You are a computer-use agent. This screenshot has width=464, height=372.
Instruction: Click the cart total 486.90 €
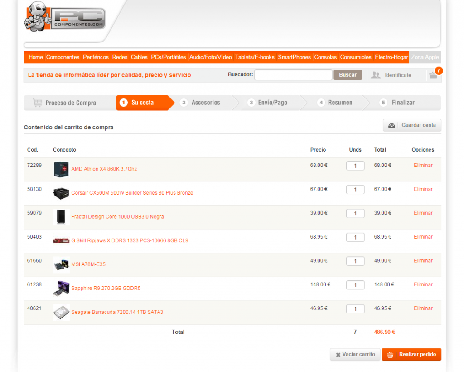point(384,332)
